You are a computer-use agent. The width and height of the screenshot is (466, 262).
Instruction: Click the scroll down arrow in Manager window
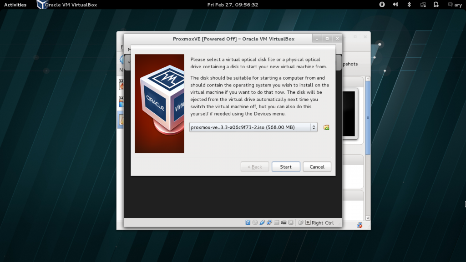click(x=368, y=218)
